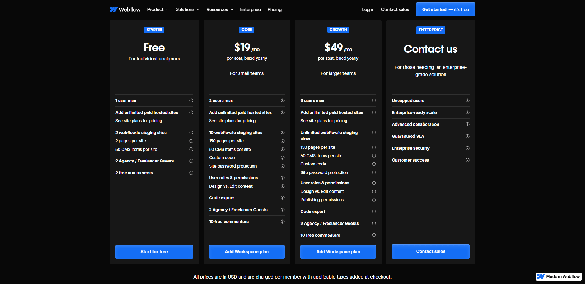
Task: Click info icon beside '2 free commenters'
Action: (191, 173)
